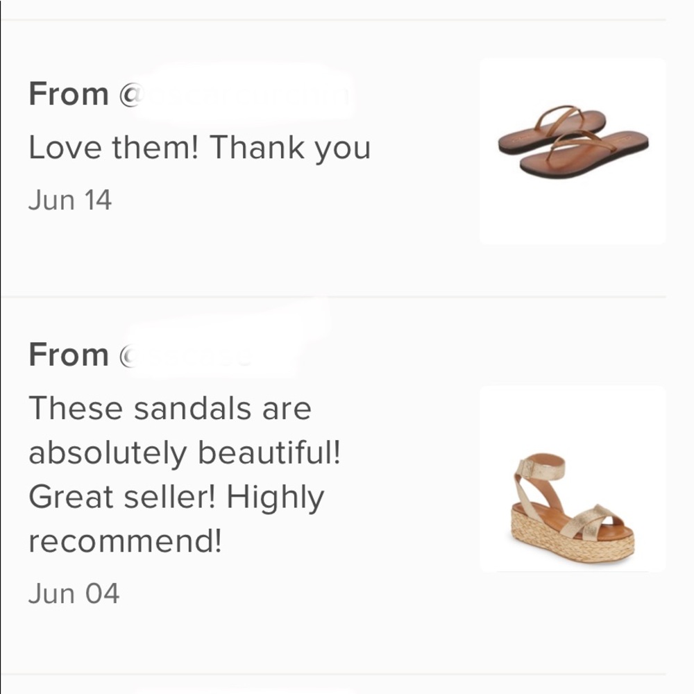Open the second reviewer's profile link
694x694 pixels.
click(x=187, y=354)
